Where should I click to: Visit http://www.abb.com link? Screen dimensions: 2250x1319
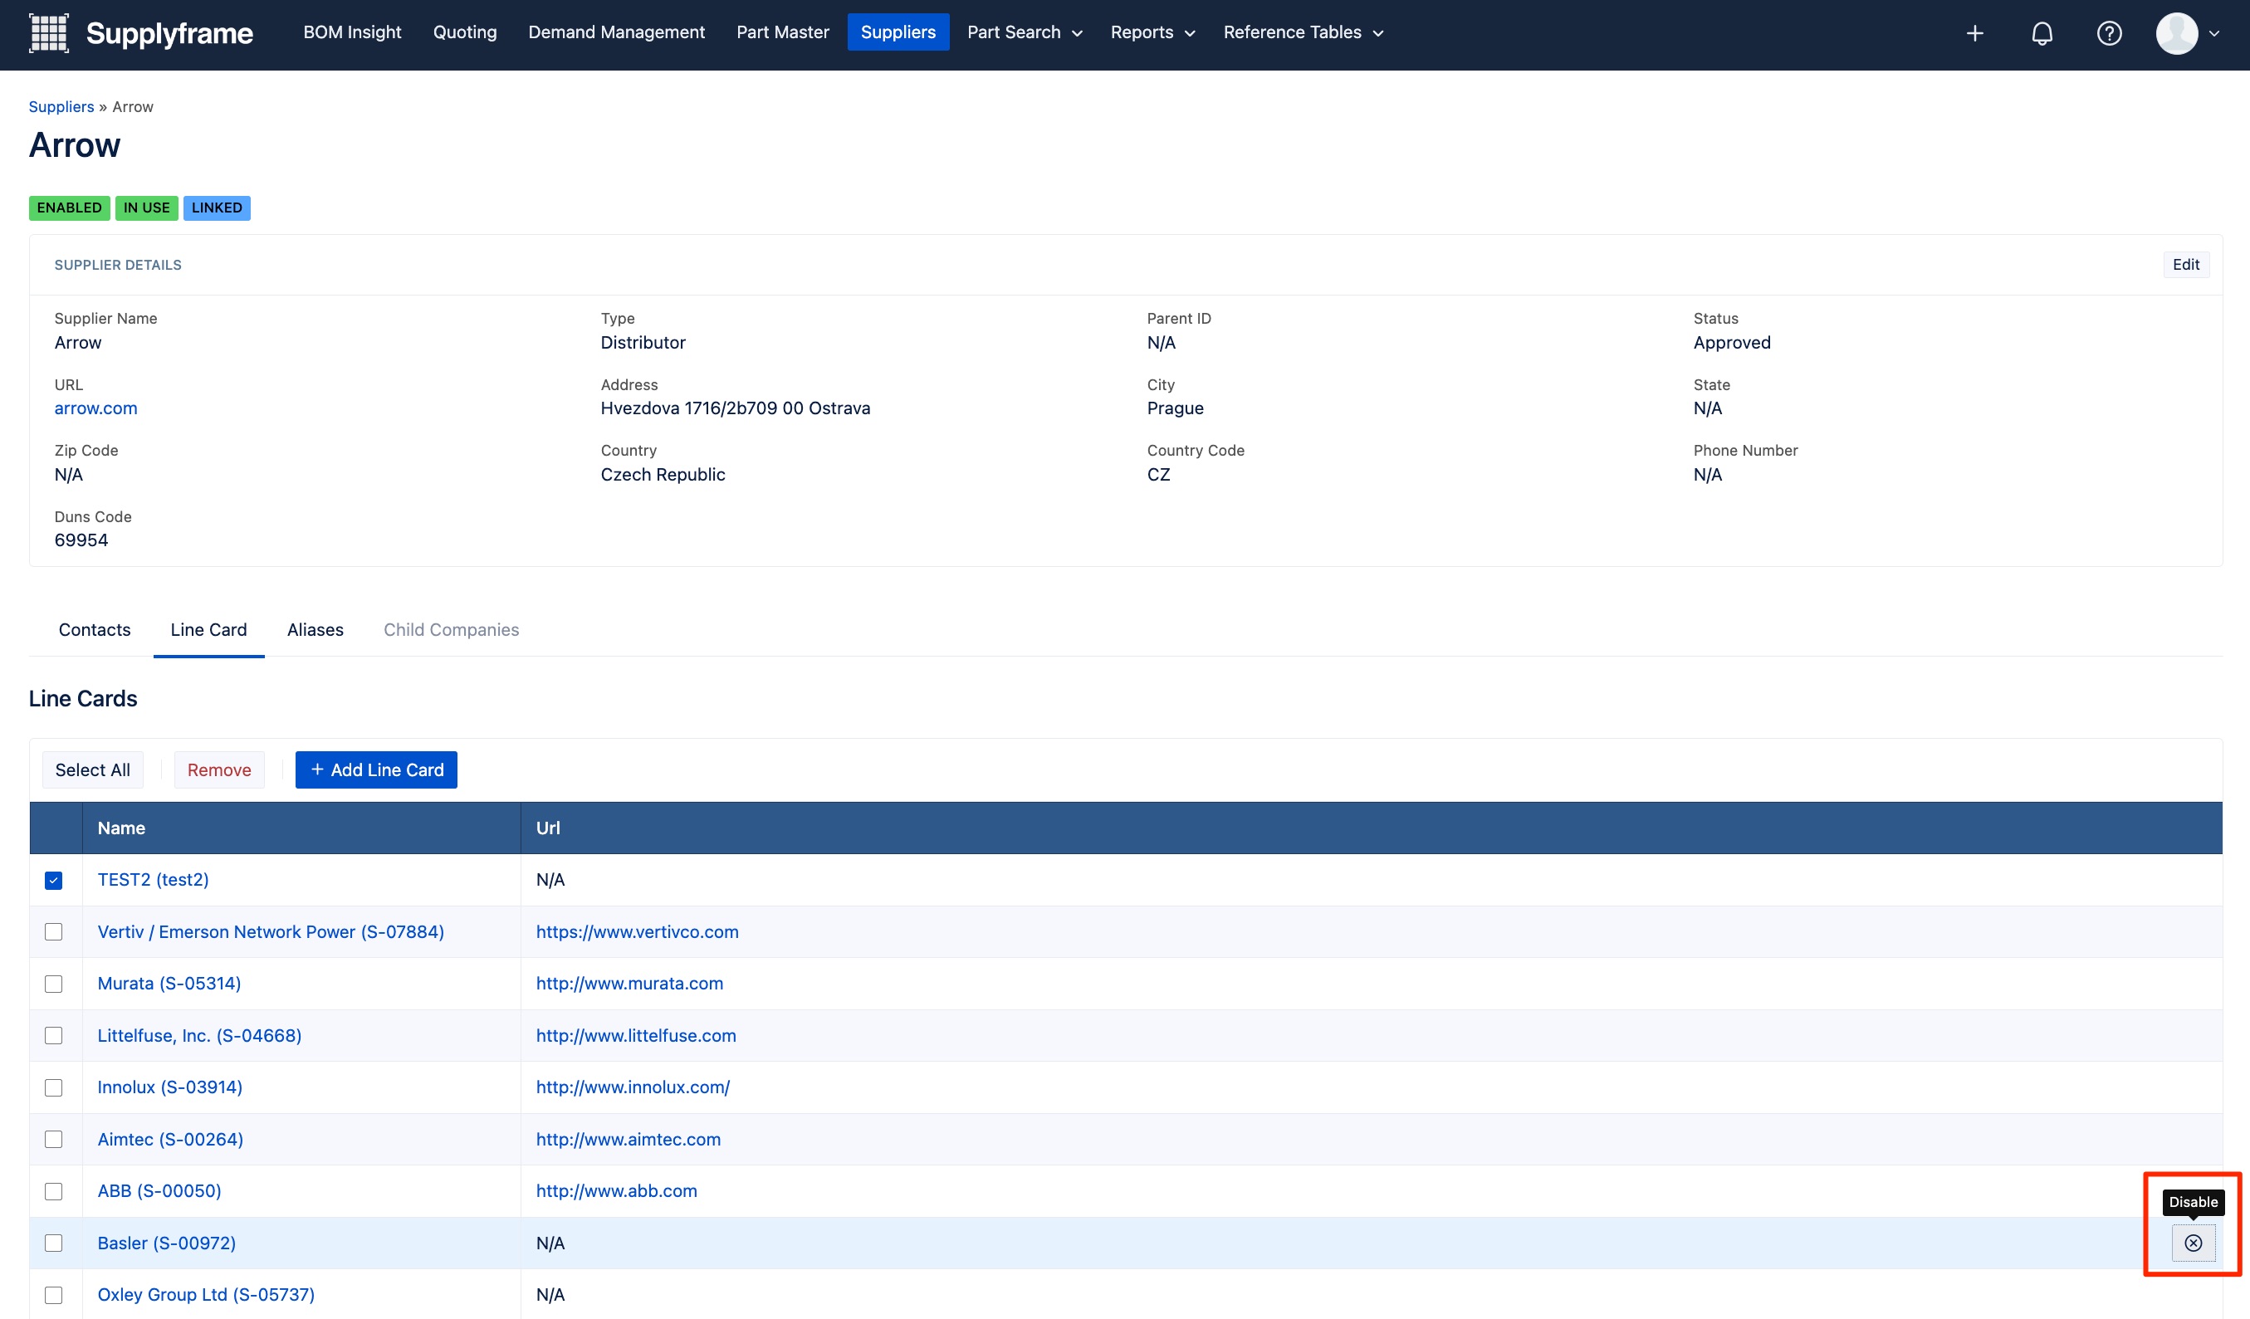(616, 1190)
